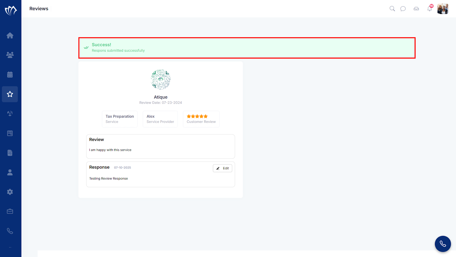
Task: Click the lotus logo in the sidebar
Action: (x=11, y=11)
